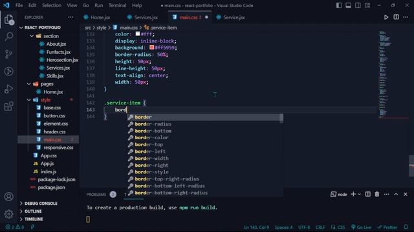Create a new terminal with plus icon
The height and width of the screenshot is (232, 414).
point(353,194)
